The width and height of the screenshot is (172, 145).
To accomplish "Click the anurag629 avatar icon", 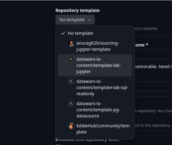I will click(x=71, y=43).
